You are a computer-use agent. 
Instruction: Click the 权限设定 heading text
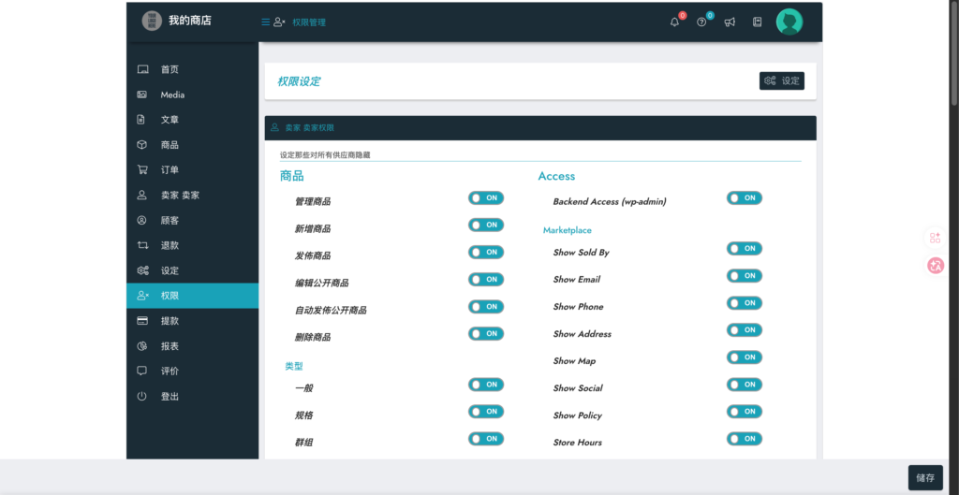(299, 81)
